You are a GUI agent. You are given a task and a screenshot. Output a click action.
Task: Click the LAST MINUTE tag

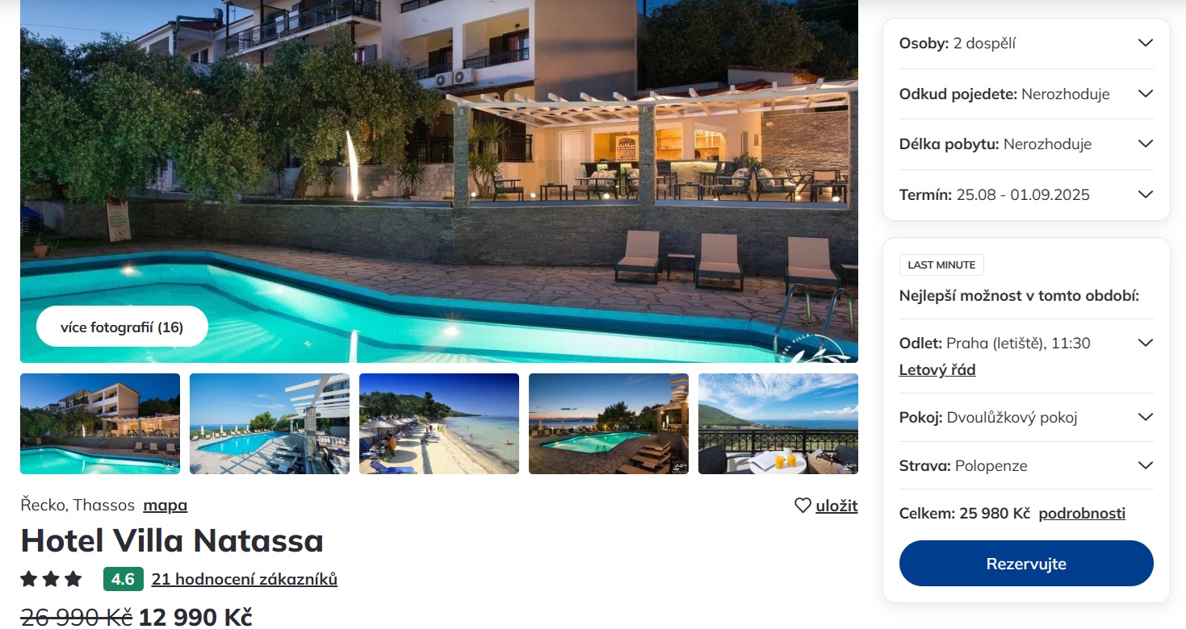tap(941, 265)
